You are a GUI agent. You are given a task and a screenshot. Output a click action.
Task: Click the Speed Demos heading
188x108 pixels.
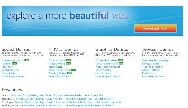click(16, 49)
